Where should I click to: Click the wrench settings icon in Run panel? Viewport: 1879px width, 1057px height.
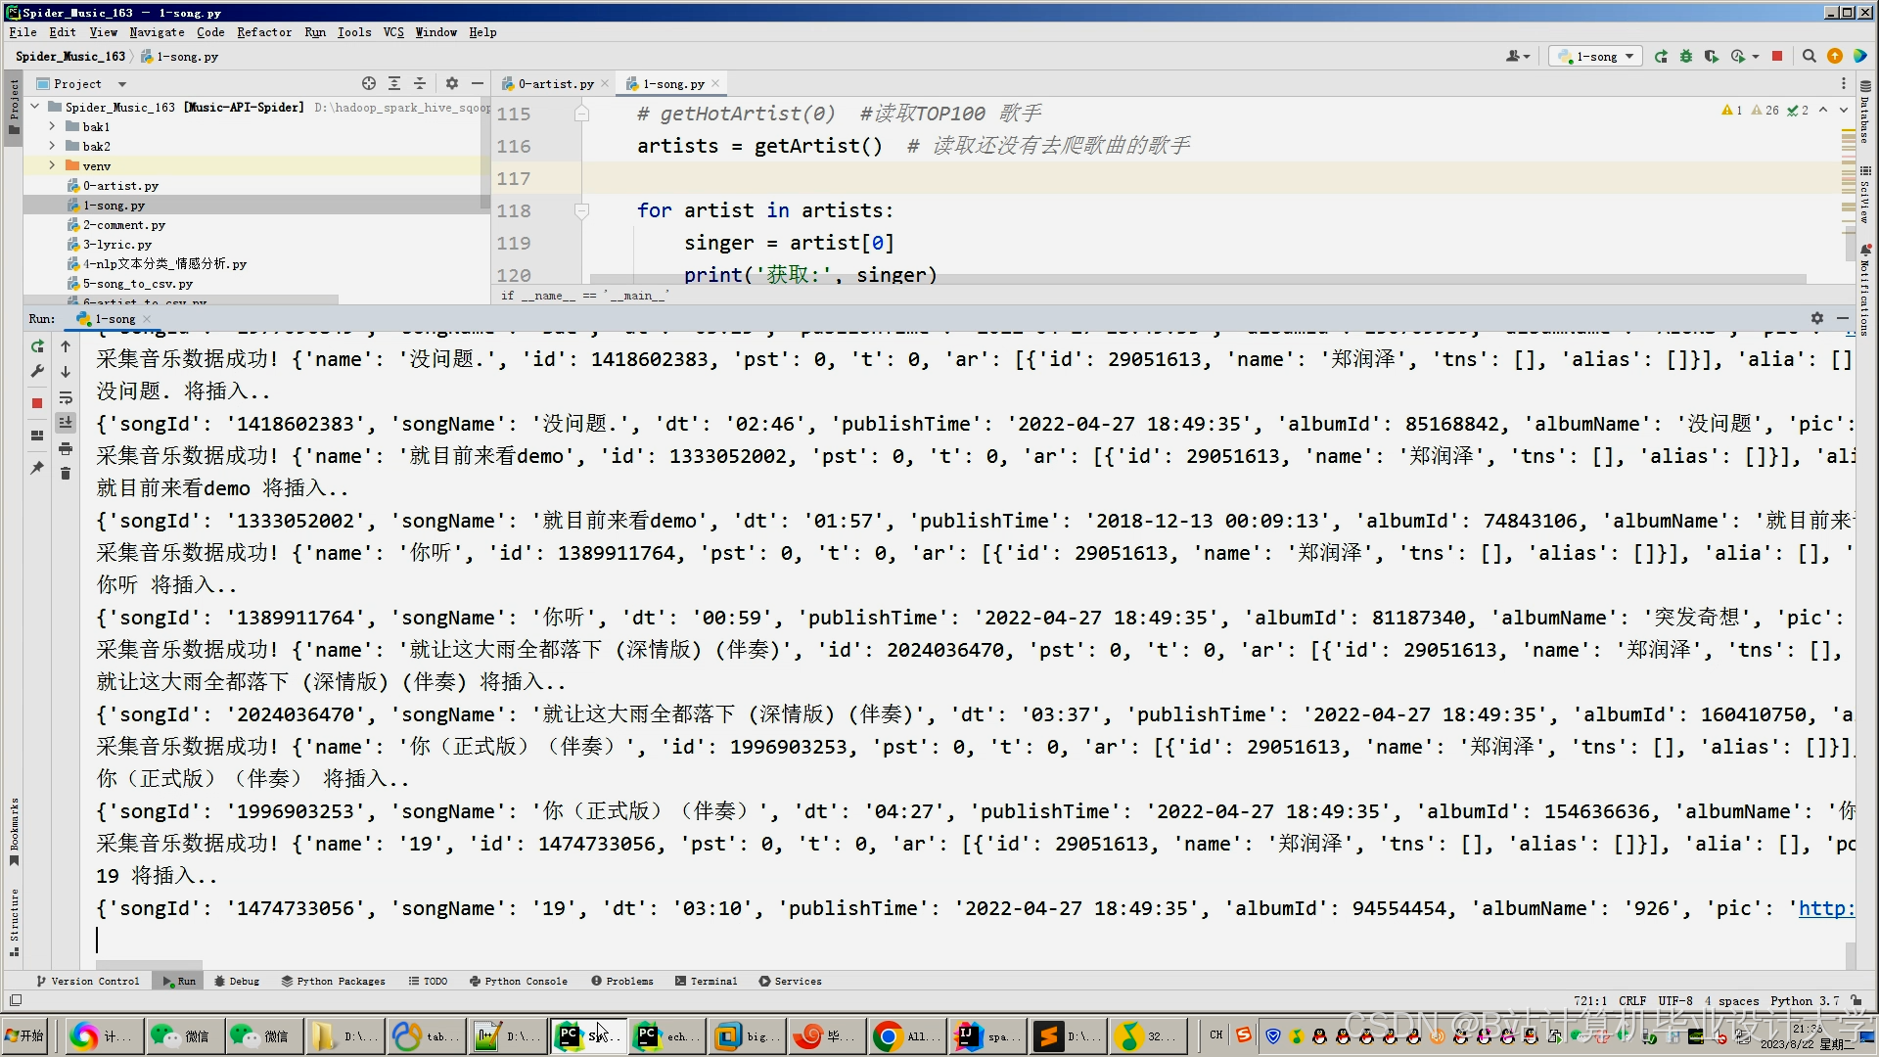click(37, 371)
